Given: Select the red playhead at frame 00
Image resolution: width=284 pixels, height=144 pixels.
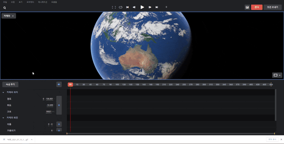Looking at the screenshot, I should (70, 84).
